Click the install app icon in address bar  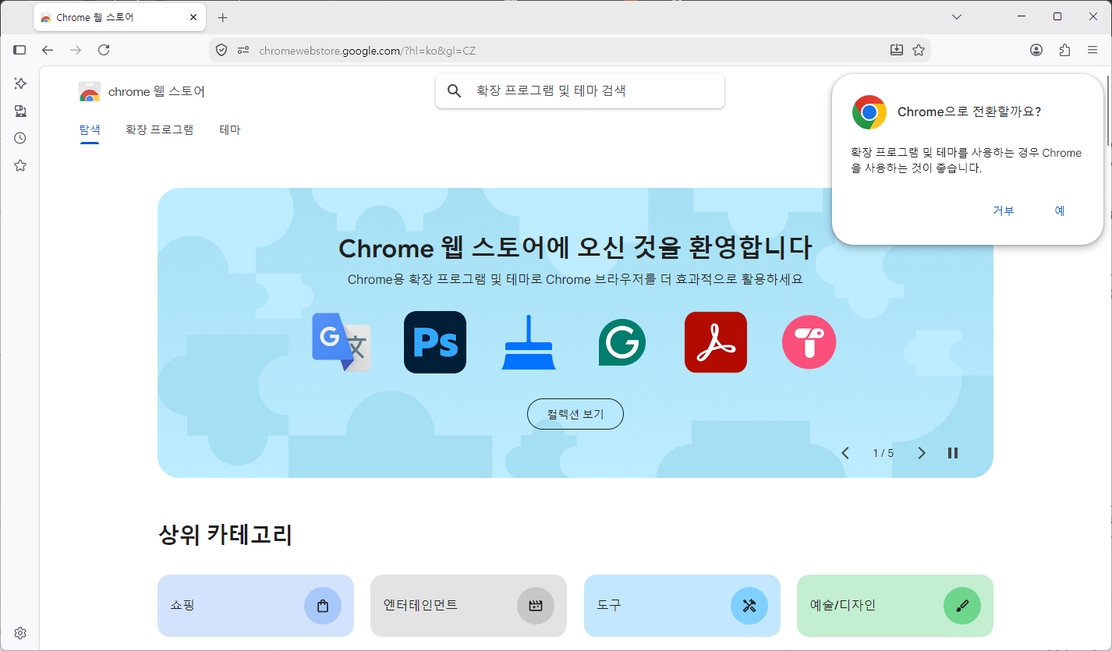[x=897, y=50]
